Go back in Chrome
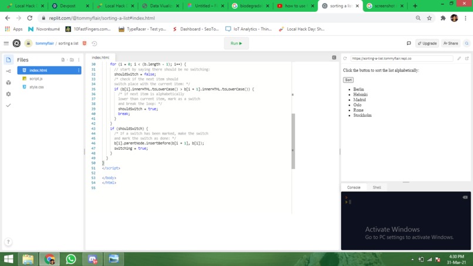The image size is (473, 266). [8, 18]
